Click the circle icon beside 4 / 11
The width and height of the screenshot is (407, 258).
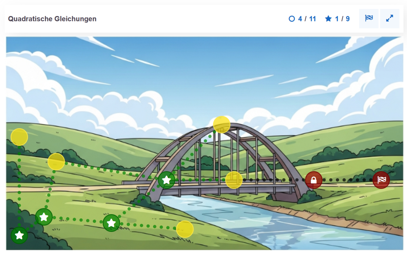[x=292, y=19]
